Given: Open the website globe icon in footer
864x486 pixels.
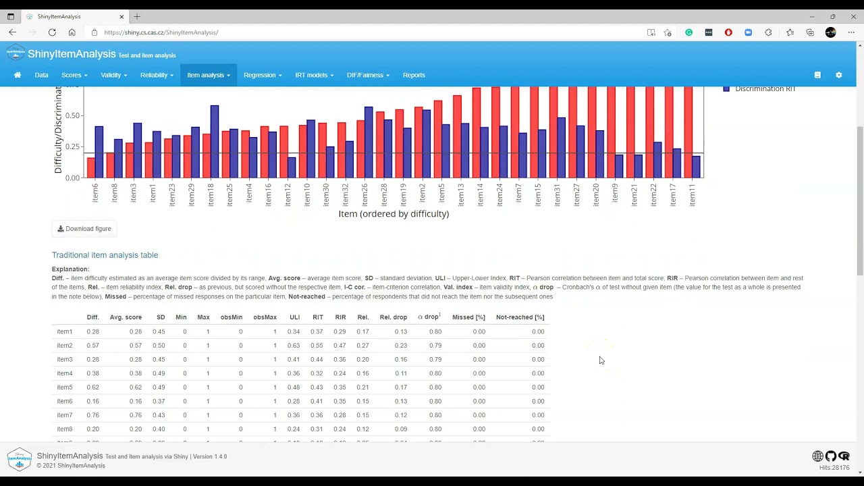Looking at the screenshot, I should 817,456.
